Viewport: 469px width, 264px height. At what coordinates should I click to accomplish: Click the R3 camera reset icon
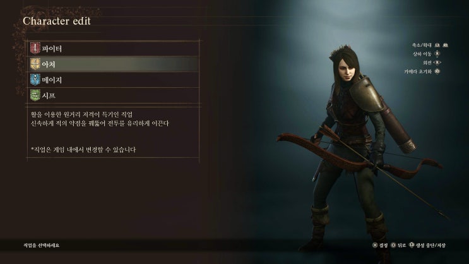[x=437, y=71]
